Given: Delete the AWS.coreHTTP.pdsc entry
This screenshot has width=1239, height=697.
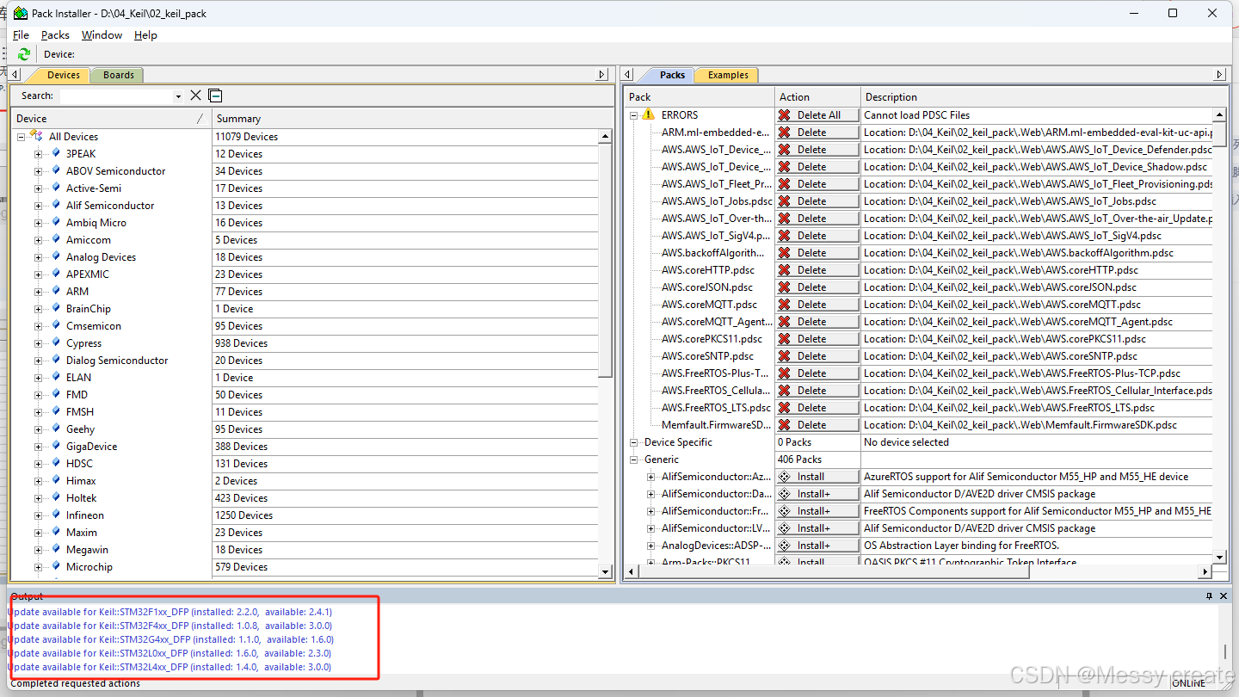Looking at the screenshot, I should [x=817, y=269].
